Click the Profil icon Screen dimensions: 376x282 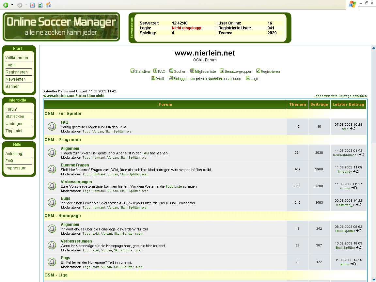[x=153, y=78]
